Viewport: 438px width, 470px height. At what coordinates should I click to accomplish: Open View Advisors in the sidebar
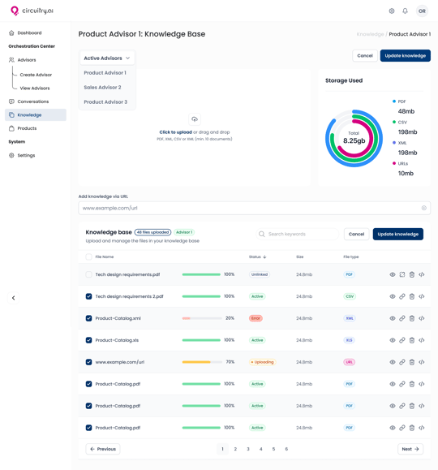point(35,88)
